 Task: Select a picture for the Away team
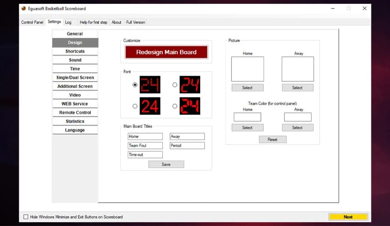pyautogui.click(x=298, y=88)
